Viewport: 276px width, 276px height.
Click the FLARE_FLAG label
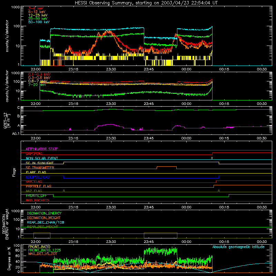(36, 172)
